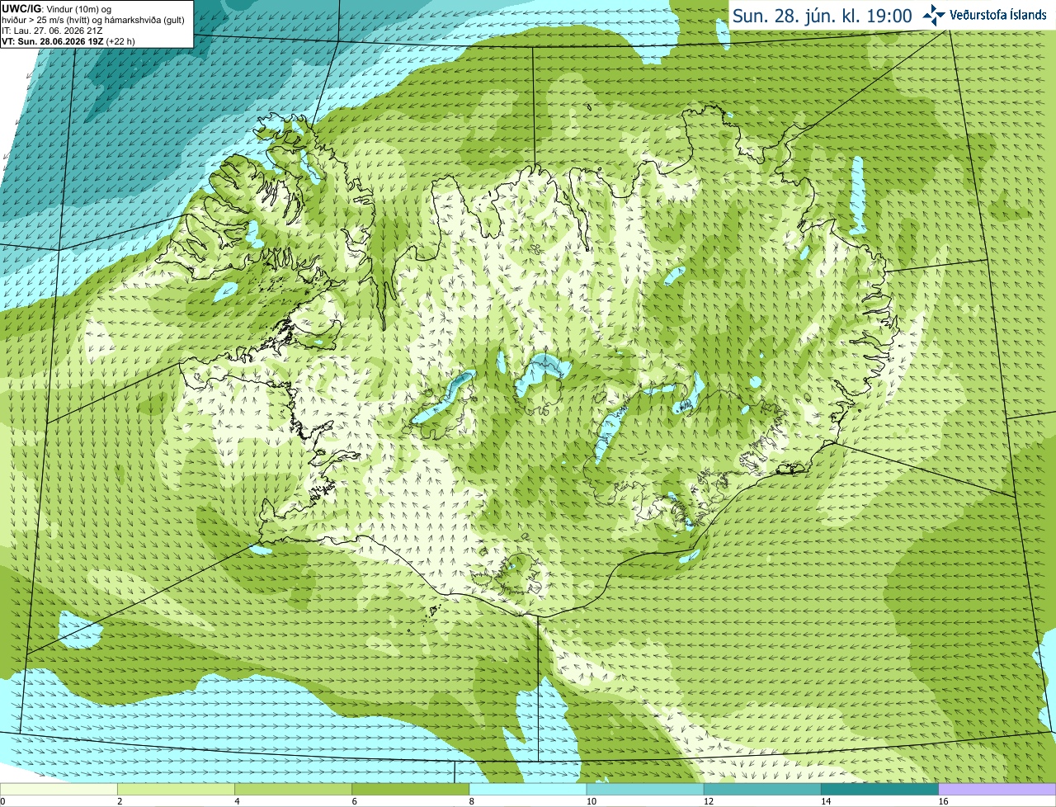Pick the pale yellow 0–2 m/s legend swatch

pyautogui.click(x=59, y=790)
